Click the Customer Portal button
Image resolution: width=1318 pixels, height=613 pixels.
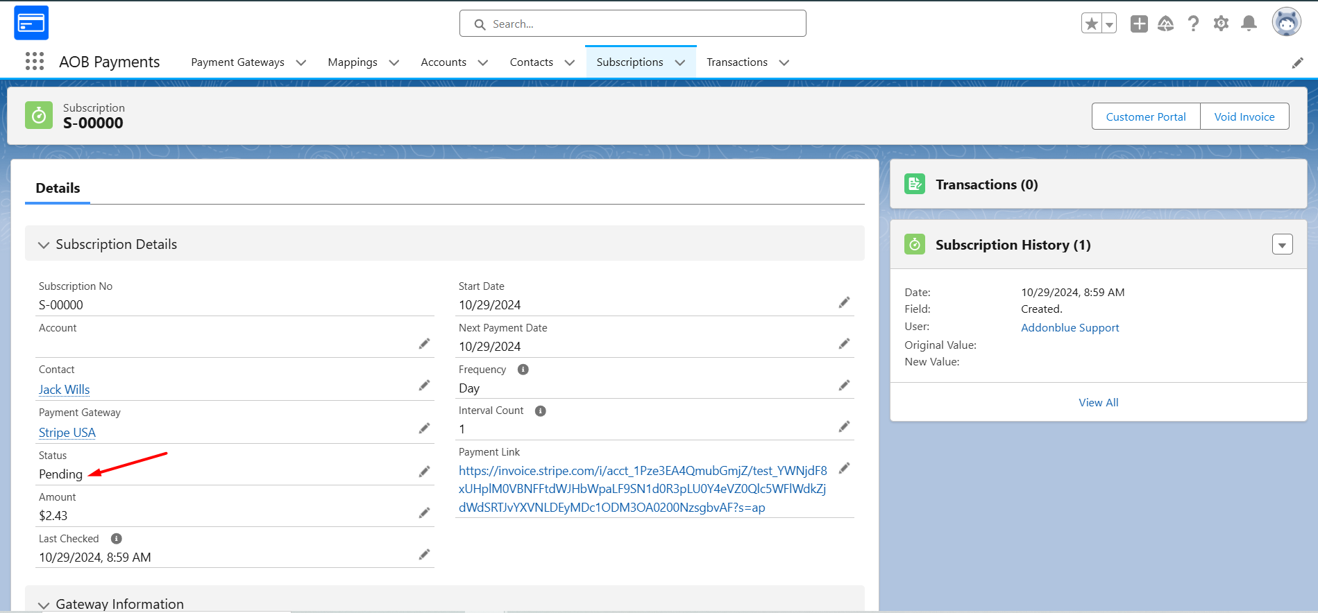tap(1146, 116)
